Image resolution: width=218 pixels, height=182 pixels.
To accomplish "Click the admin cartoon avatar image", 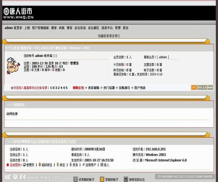I will coord(13,65).
